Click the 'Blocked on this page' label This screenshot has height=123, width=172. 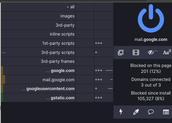click(x=151, y=66)
